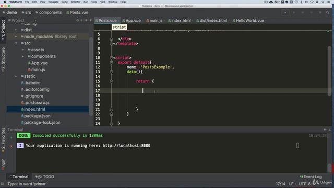334x188 pixels.
Task: Select App.vue in the project tree
Action: [x=38, y=63]
